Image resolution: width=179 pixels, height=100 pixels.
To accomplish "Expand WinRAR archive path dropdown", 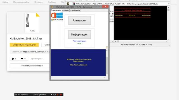I will pos(169,4).
